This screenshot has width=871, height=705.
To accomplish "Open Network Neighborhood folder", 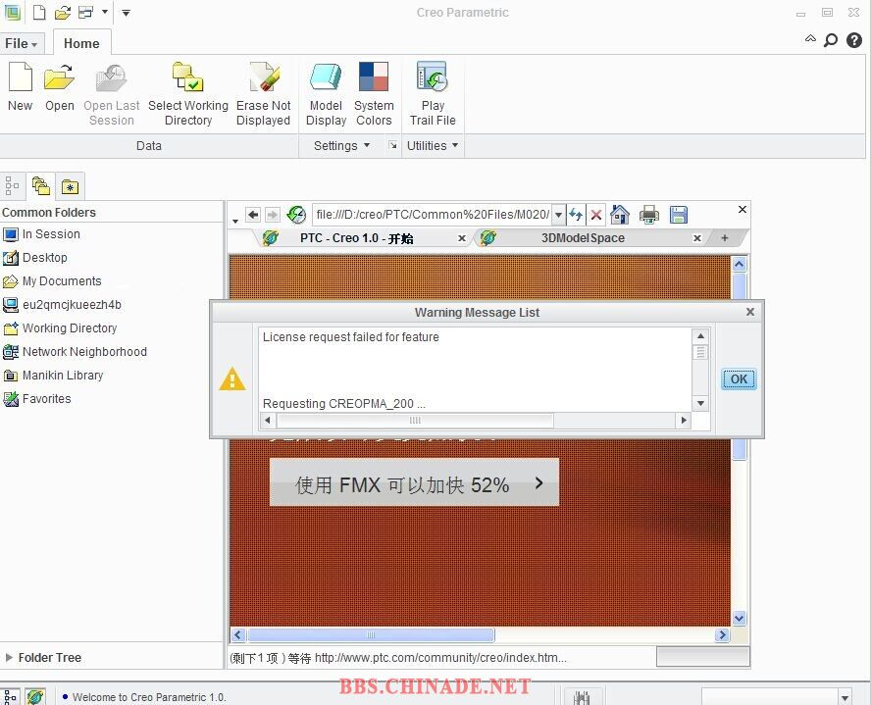I will click(x=75, y=352).
